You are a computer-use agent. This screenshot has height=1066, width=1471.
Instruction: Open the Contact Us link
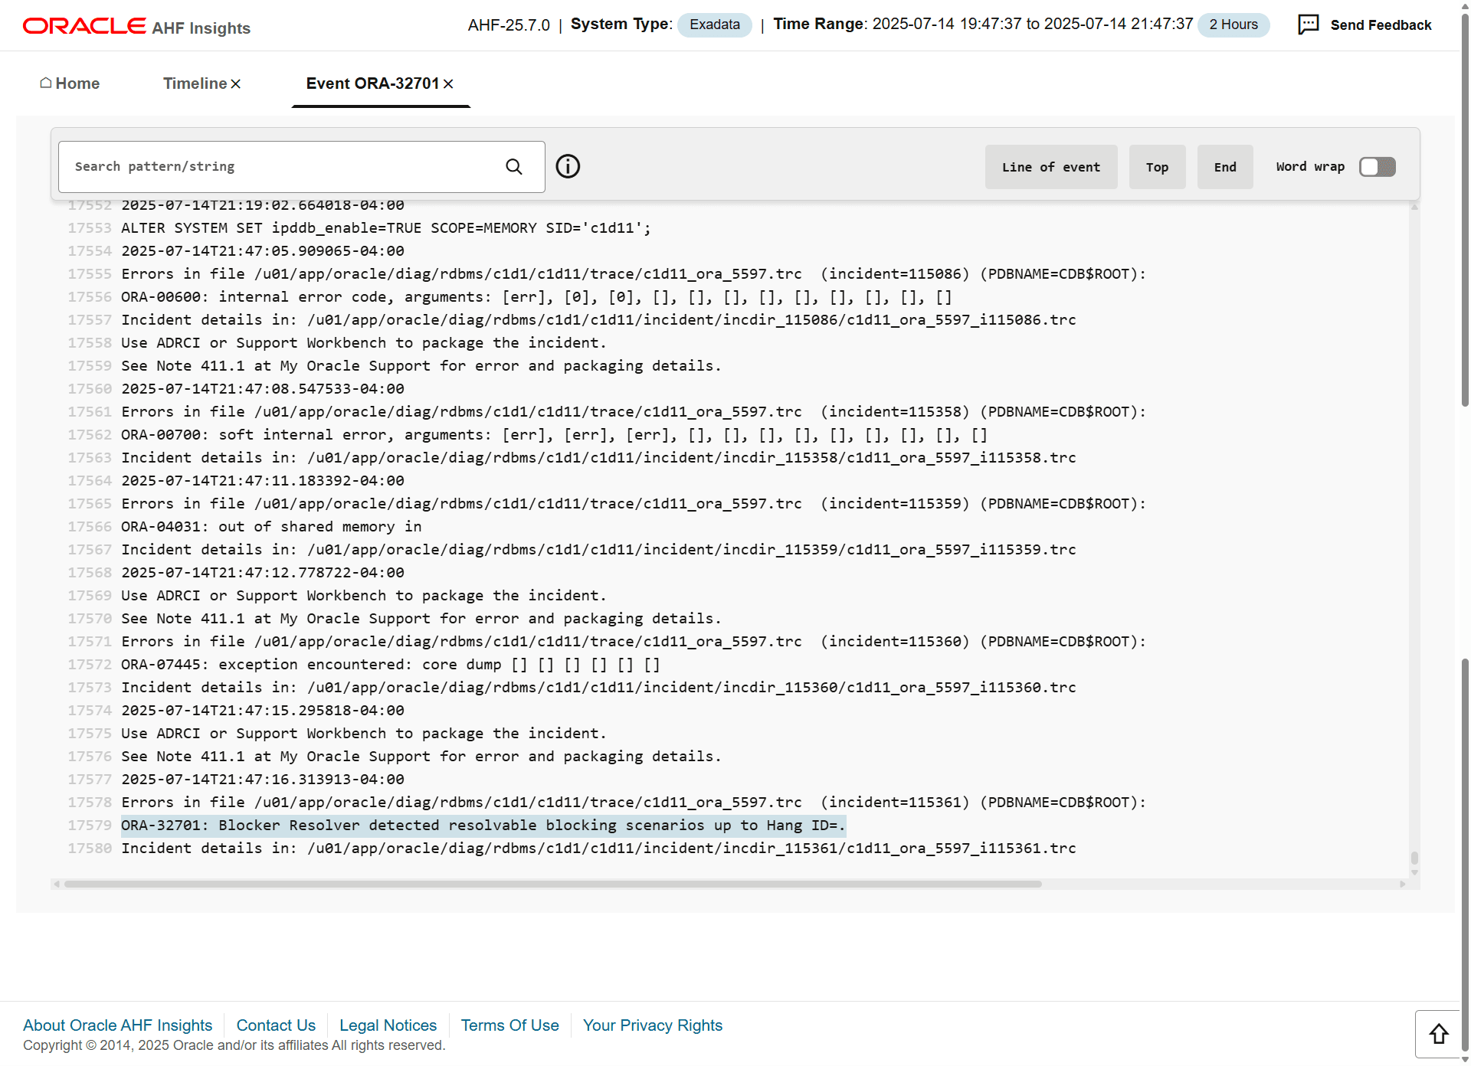pos(276,1025)
